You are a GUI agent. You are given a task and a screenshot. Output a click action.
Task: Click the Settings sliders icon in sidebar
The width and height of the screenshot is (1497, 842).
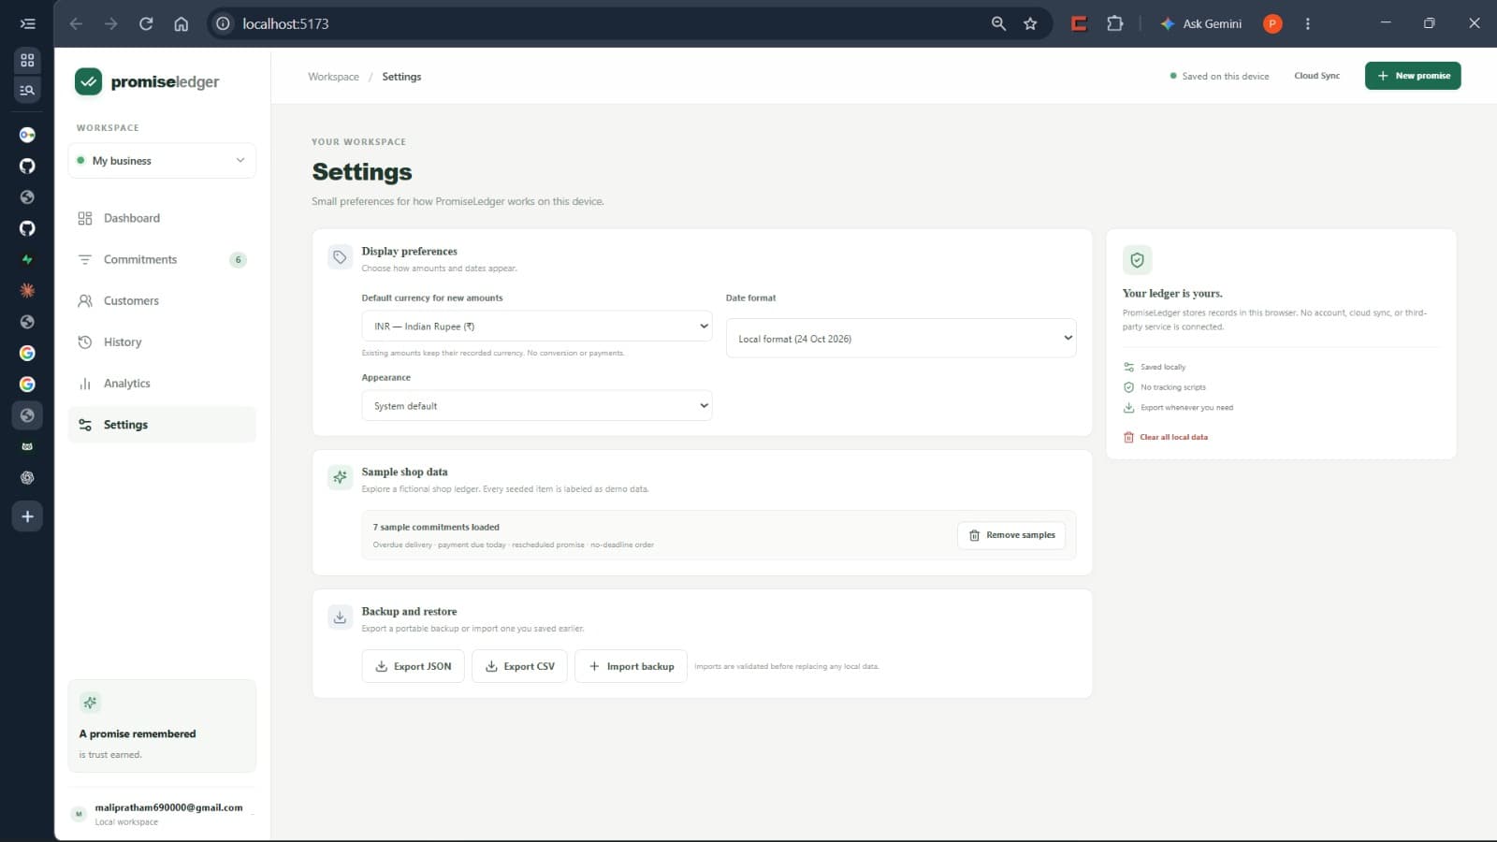[x=85, y=425]
